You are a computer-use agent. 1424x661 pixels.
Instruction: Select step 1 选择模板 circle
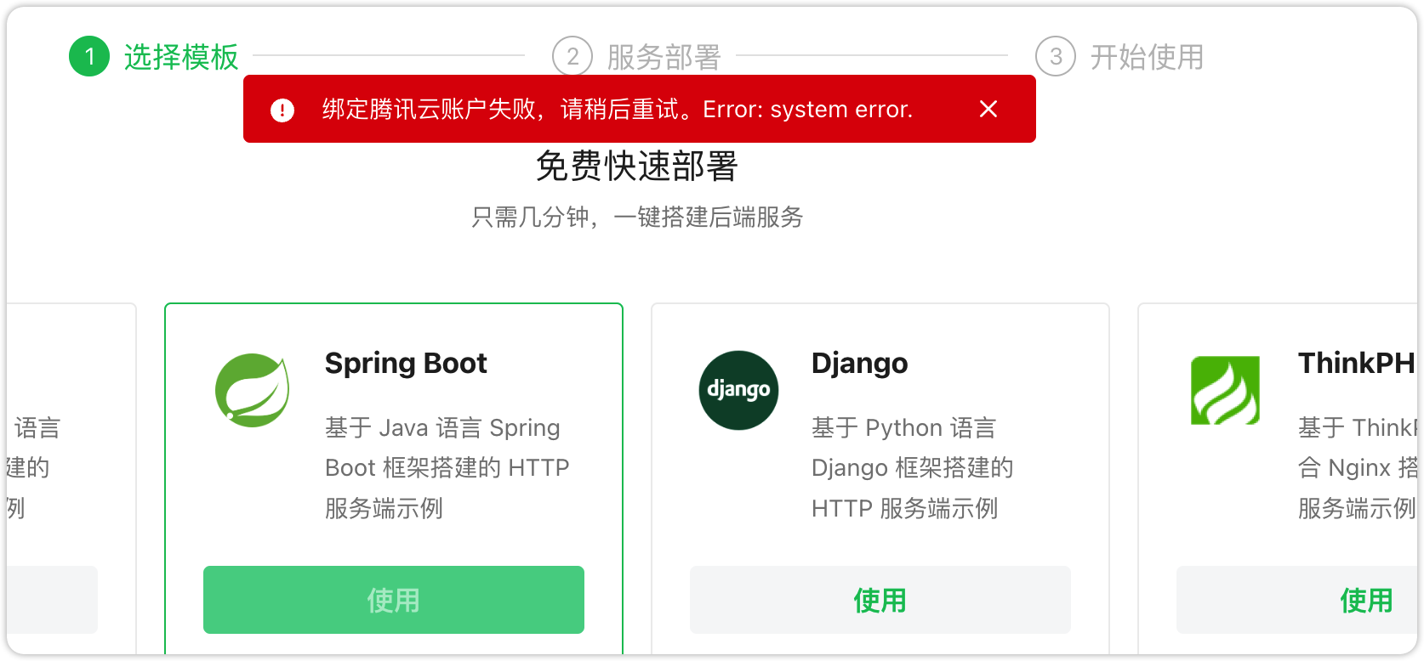[89, 57]
